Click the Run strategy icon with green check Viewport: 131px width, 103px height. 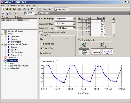click(14, 13)
